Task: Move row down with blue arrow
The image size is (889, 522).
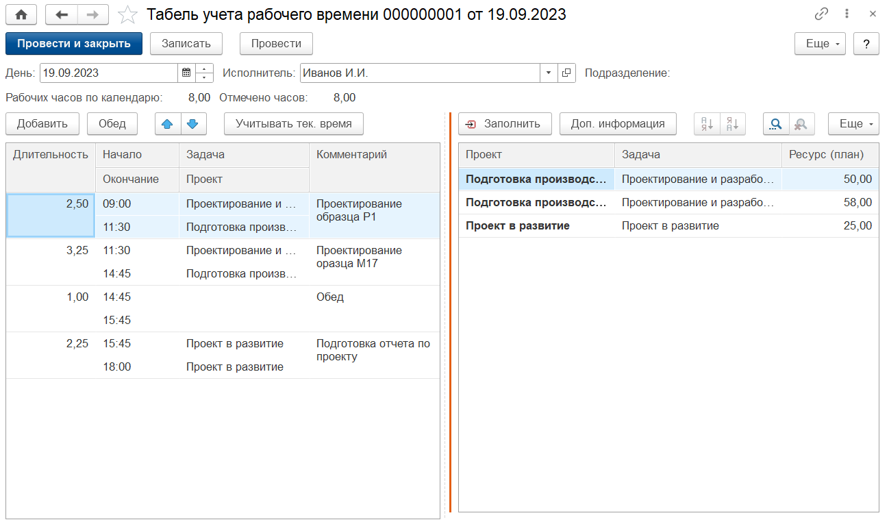Action: point(192,124)
